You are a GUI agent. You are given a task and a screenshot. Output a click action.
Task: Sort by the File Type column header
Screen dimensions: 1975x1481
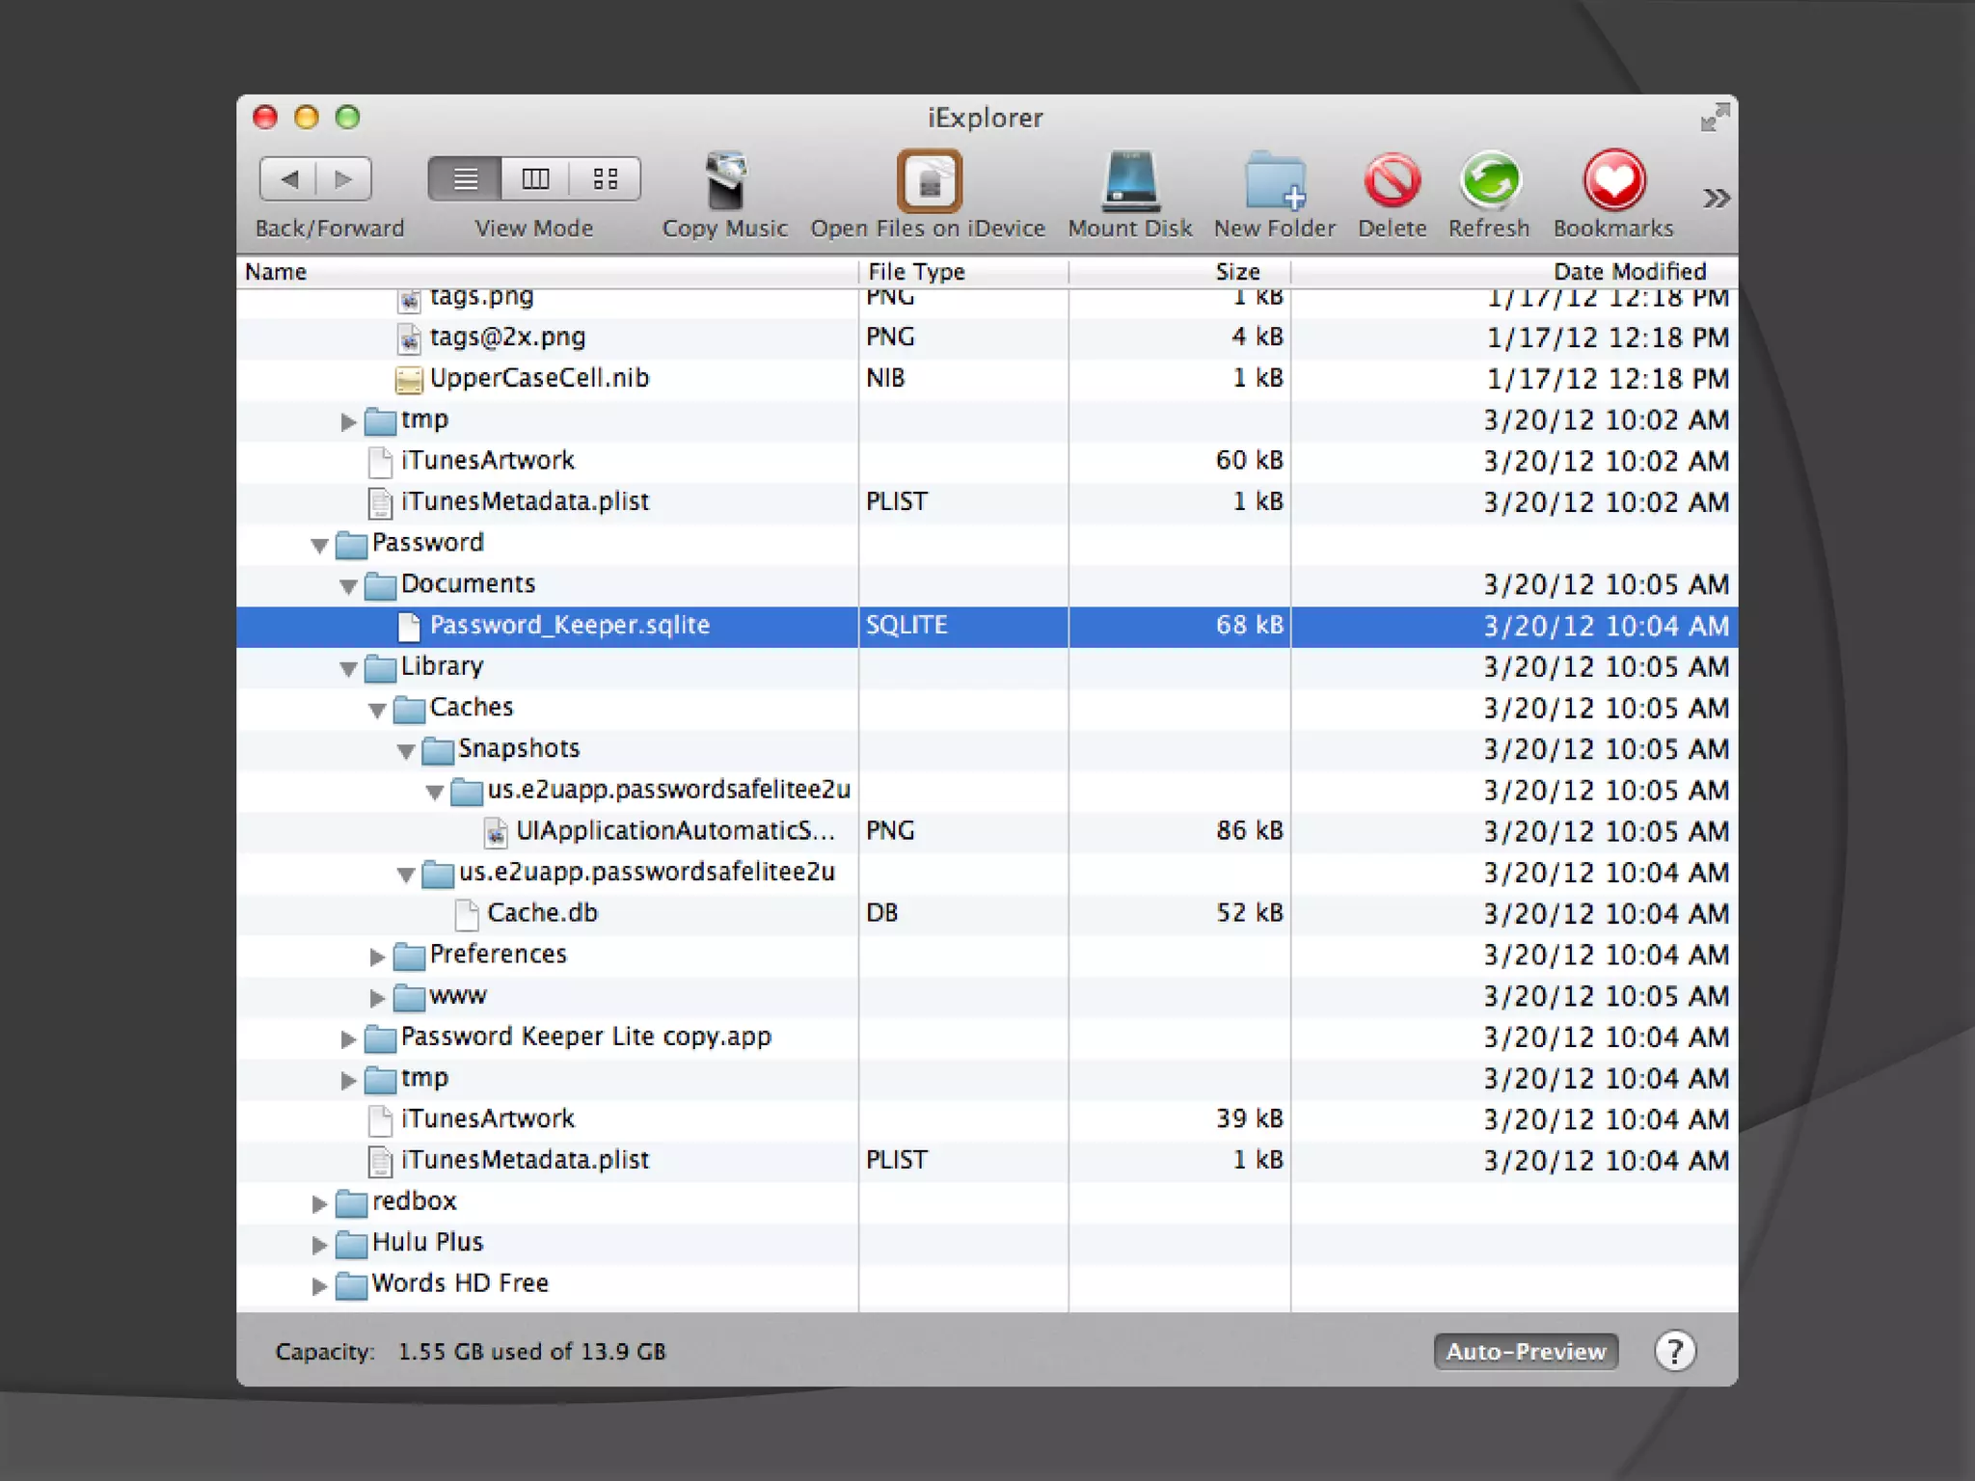916,272
